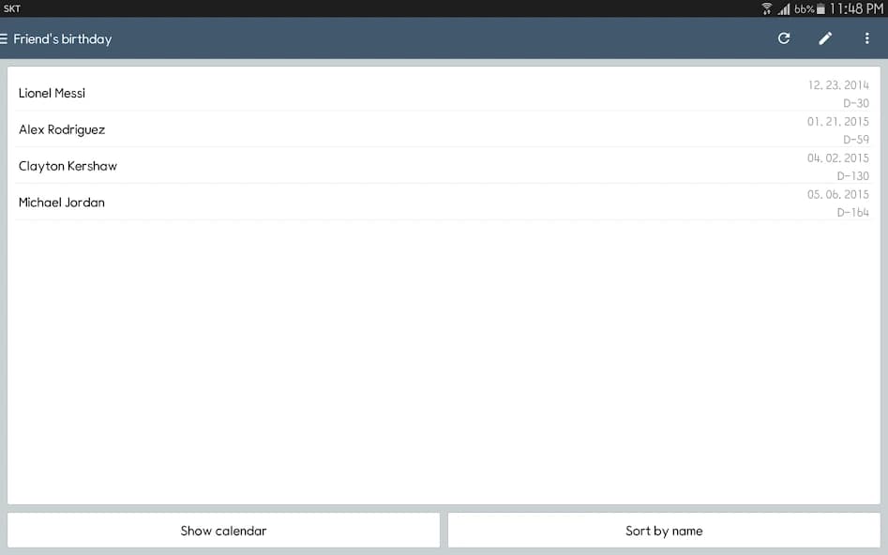Tap the date 01. 21. 2015 next to Alex Rodriguez
This screenshot has height=555, width=888.
click(x=837, y=121)
